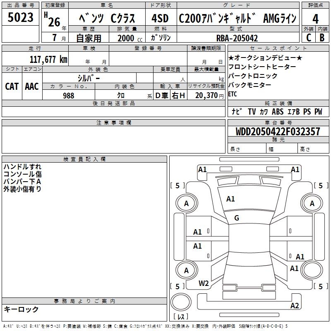Click the レス spare tire label
This screenshot has height=331, width=331.
(181, 317)
